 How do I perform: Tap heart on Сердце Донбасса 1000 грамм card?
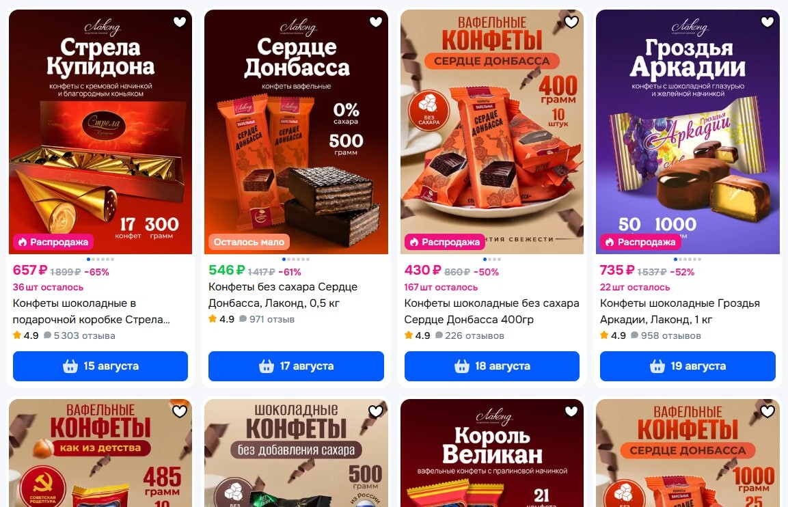tap(767, 411)
